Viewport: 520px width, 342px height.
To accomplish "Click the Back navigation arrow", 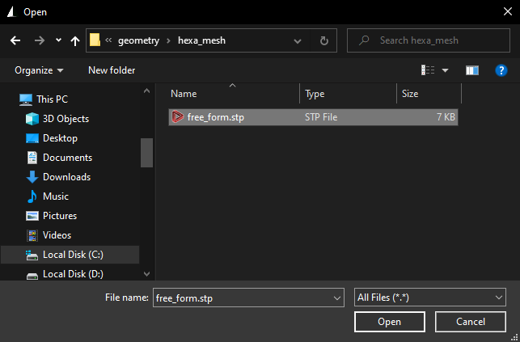I will pyautogui.click(x=15, y=40).
